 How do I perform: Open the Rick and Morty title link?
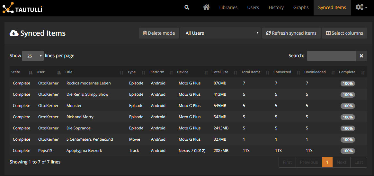click(80, 117)
